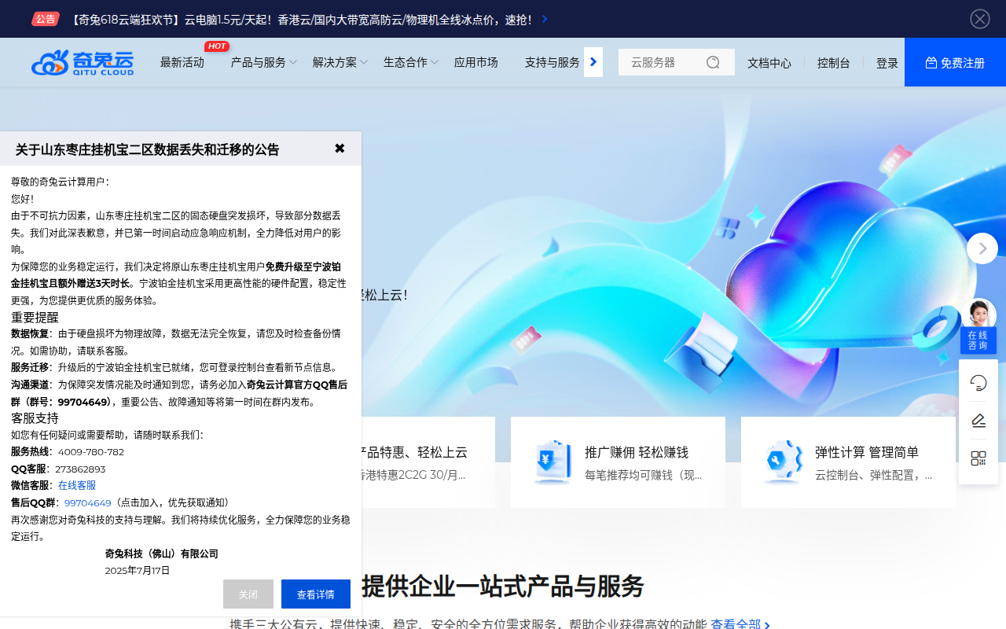Open the 应用市场 menu item
Viewport: 1006px width, 629px height.
(x=476, y=62)
